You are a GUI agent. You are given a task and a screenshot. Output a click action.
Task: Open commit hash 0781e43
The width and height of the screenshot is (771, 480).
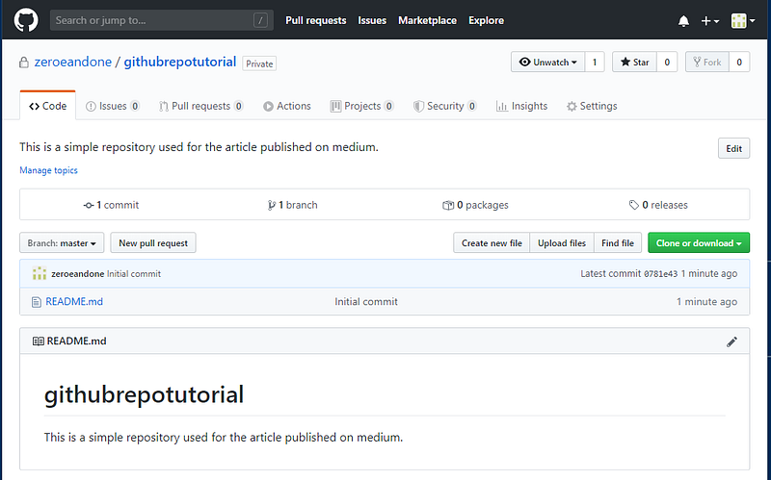(661, 274)
